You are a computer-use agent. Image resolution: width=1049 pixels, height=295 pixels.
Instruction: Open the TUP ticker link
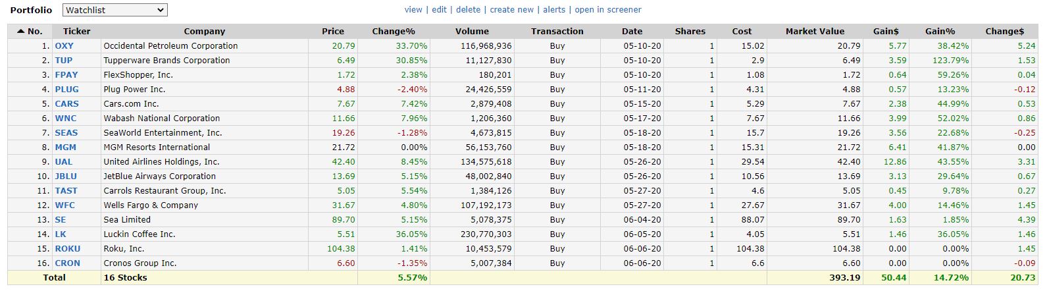point(64,61)
